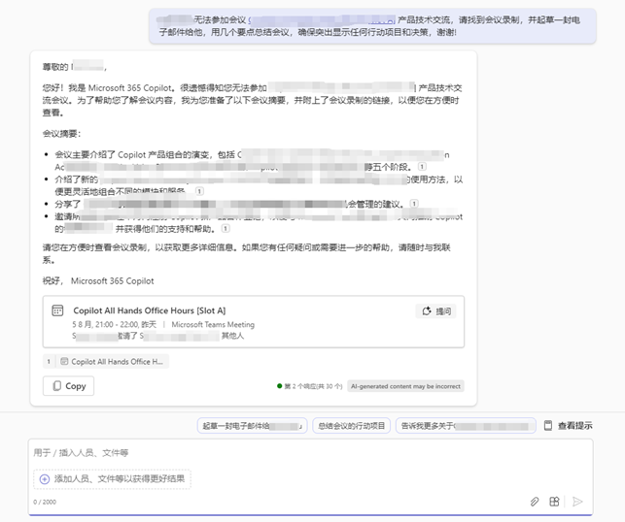Image resolution: width=625 pixels, height=522 pixels.
Task: Open the Copilot All Hands Office Hours meeting card
Action: 254,322
